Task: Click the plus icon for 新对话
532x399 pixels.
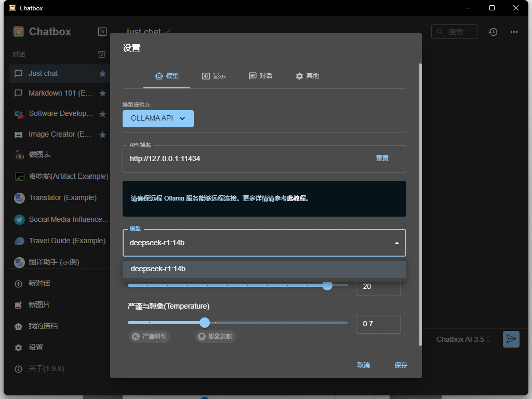Action: 18,284
